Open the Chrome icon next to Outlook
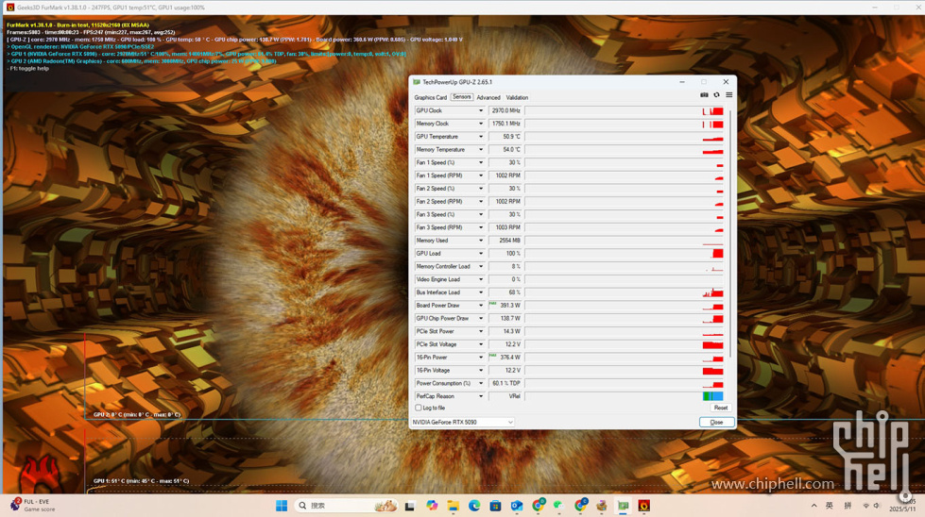This screenshot has height=517, width=925. [x=538, y=506]
